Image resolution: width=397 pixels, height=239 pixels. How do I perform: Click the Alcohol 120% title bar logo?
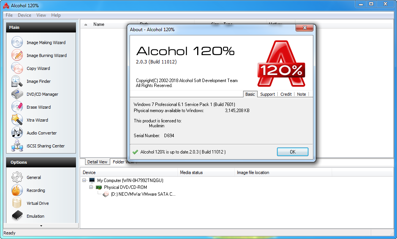[6, 5]
